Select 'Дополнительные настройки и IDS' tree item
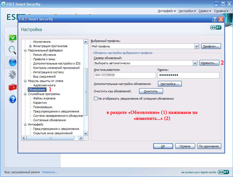 tap(57, 64)
